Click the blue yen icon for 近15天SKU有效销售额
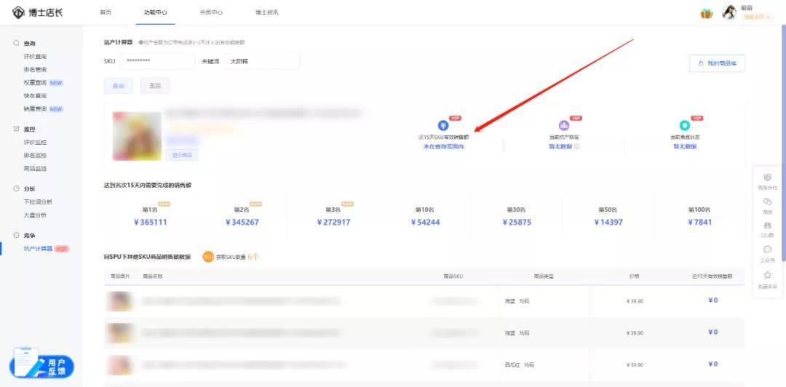 [443, 125]
